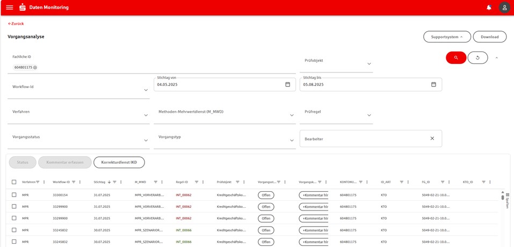The image size is (514, 247).
Task: Check the first INT_00066 row checkbox
Action: pyautogui.click(x=14, y=230)
